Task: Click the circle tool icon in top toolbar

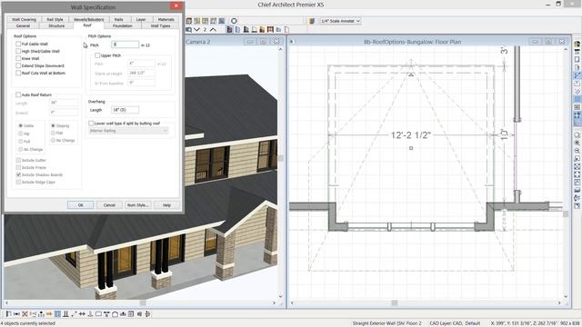Action: point(234,21)
